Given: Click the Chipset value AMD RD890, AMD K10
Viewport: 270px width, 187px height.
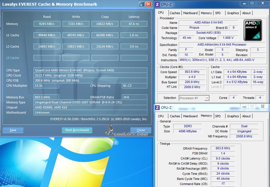Looking at the screenshot, I should pyautogui.click(x=90, y=107).
